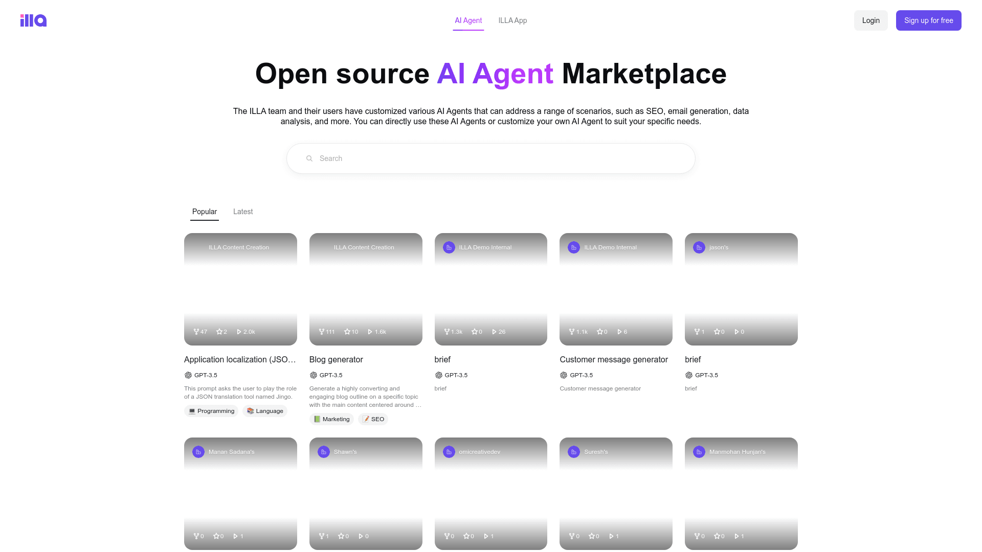The height and width of the screenshot is (552, 982).
Task: Click the jason's team avatar icon
Action: pos(699,247)
